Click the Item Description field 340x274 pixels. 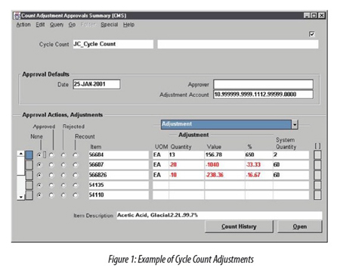(219, 216)
